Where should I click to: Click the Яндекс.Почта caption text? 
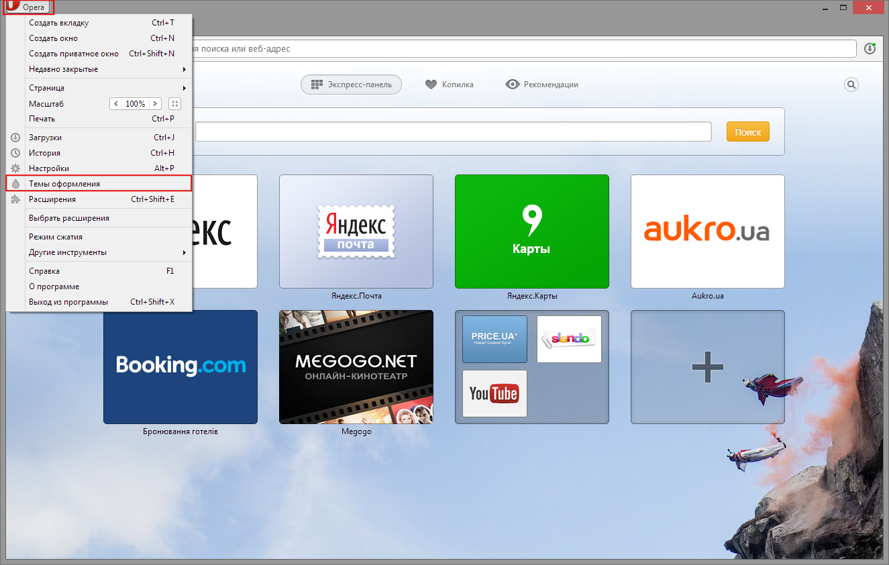tap(356, 296)
